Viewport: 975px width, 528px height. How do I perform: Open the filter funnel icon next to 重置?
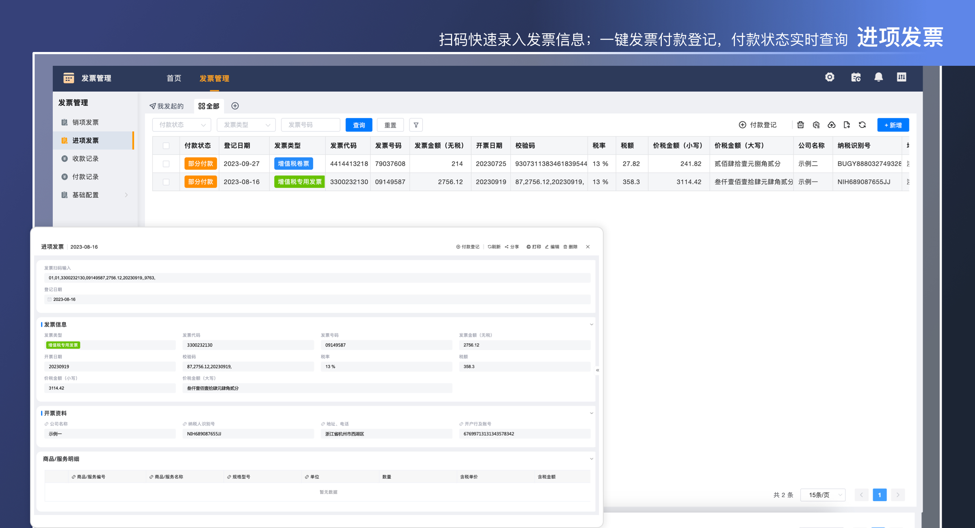pyautogui.click(x=416, y=125)
